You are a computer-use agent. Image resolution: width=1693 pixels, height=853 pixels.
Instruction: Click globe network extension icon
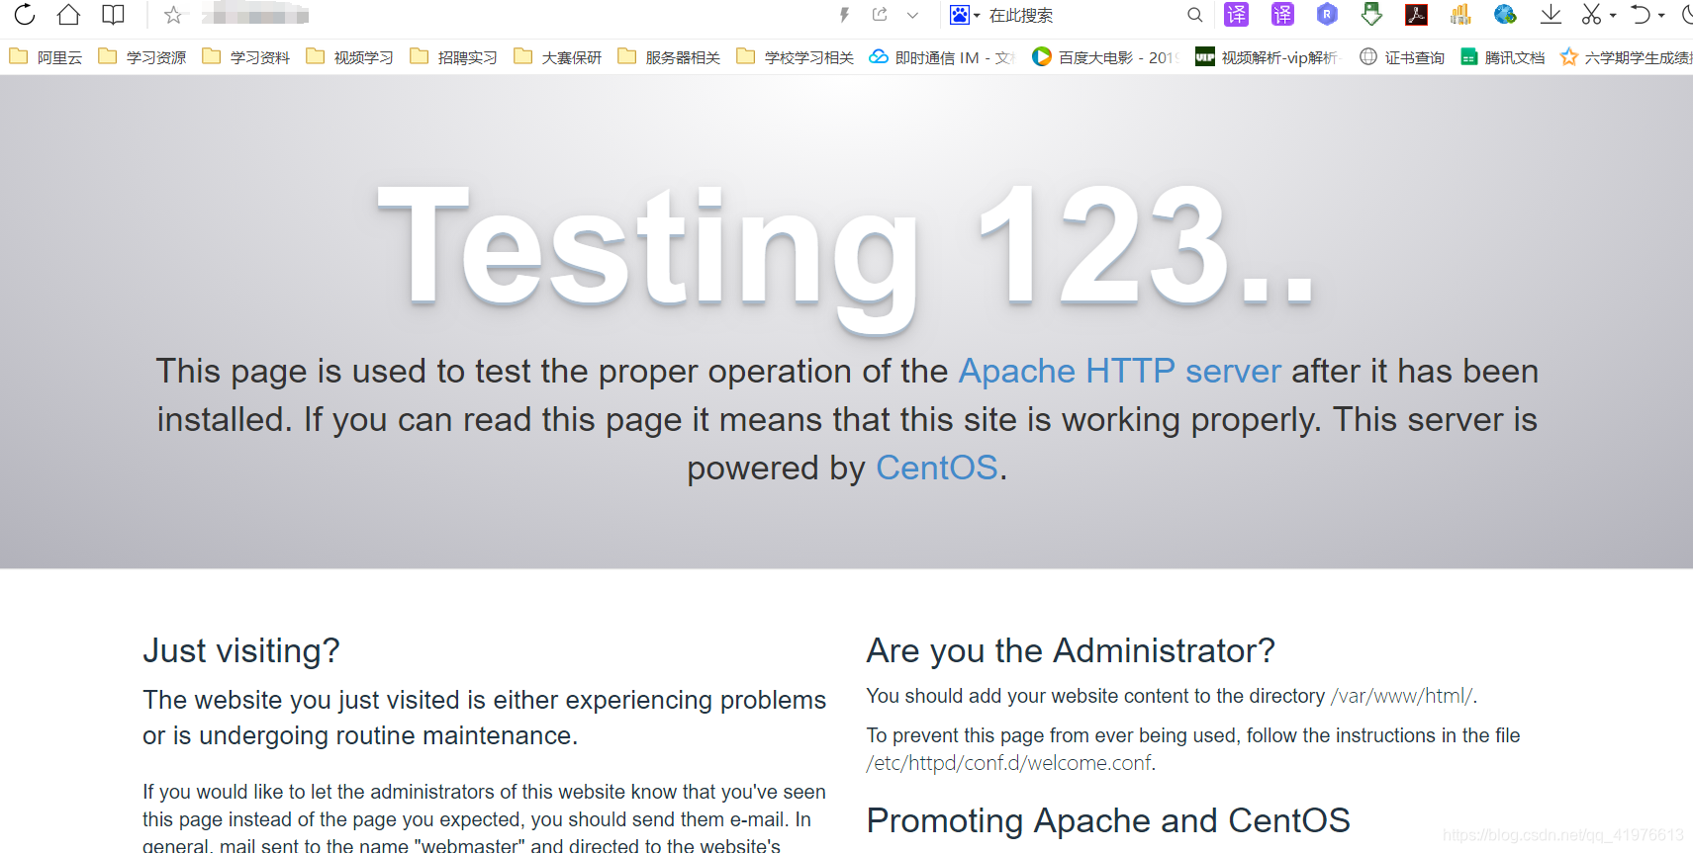(x=1505, y=15)
